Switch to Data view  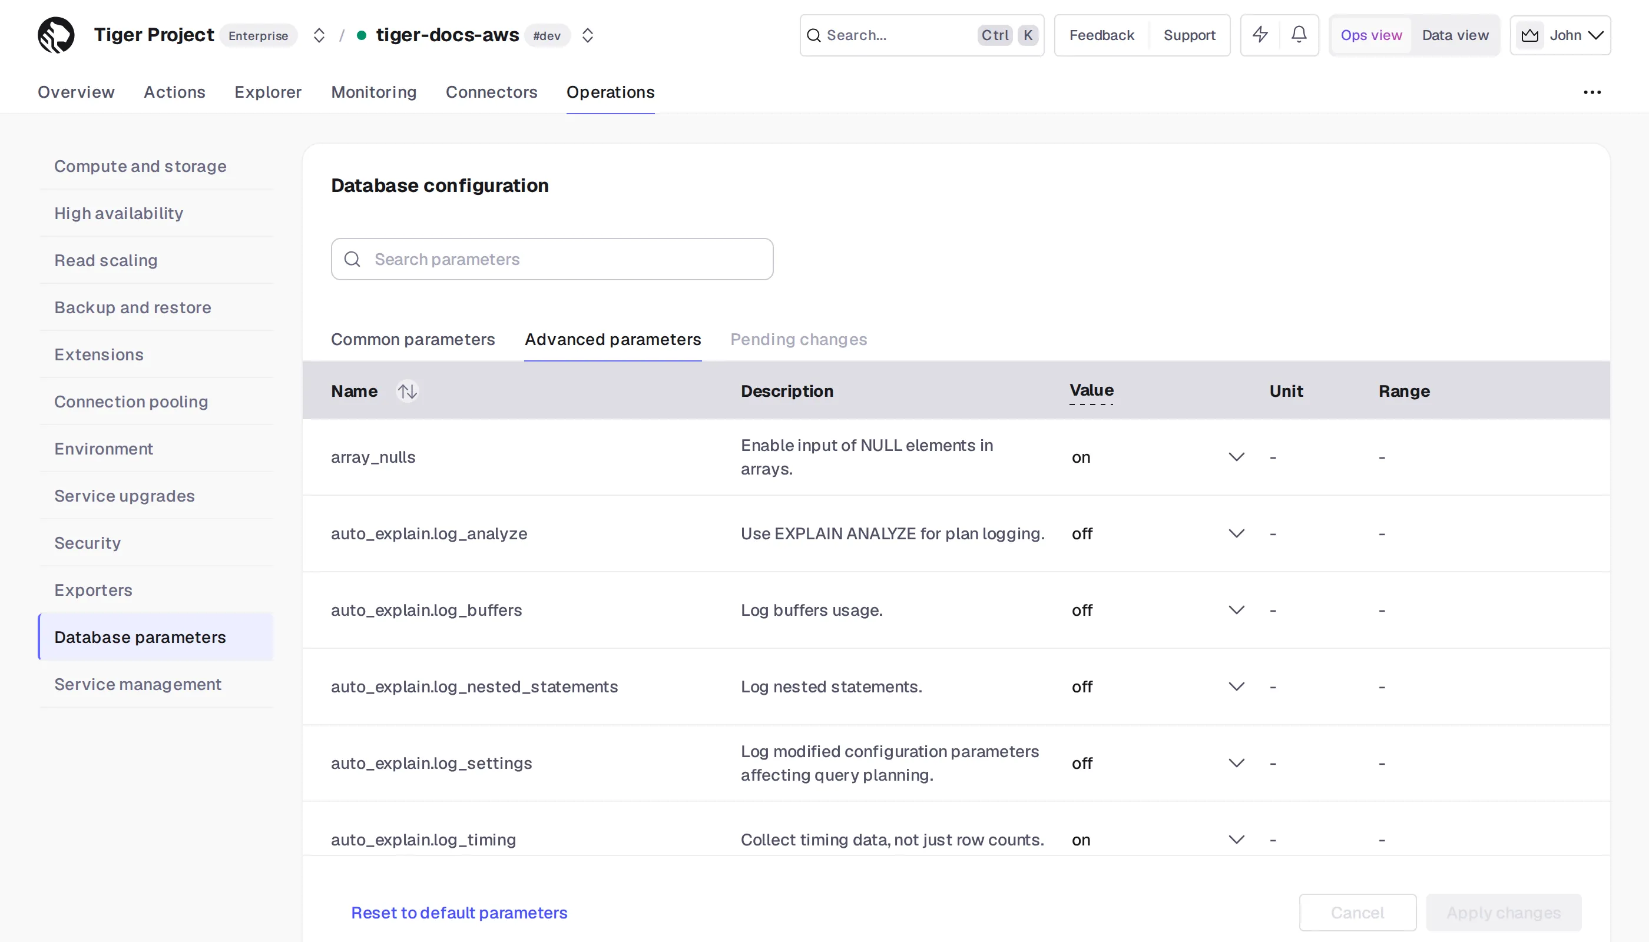coord(1455,35)
